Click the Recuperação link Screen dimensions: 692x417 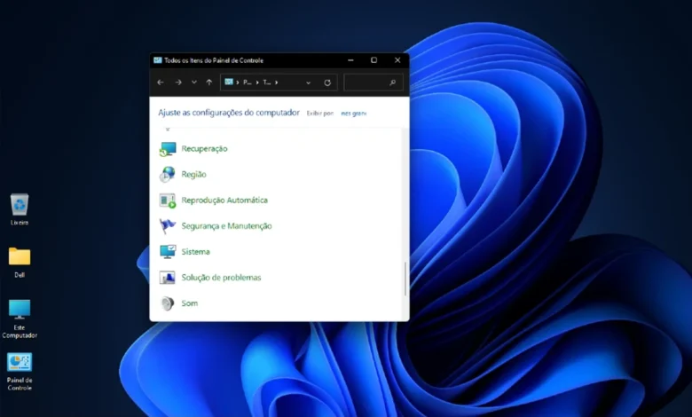tap(204, 149)
